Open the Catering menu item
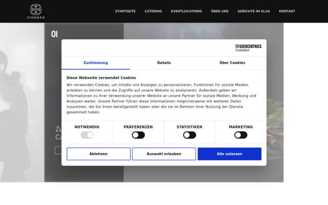The width and height of the screenshot is (328, 205). click(153, 11)
